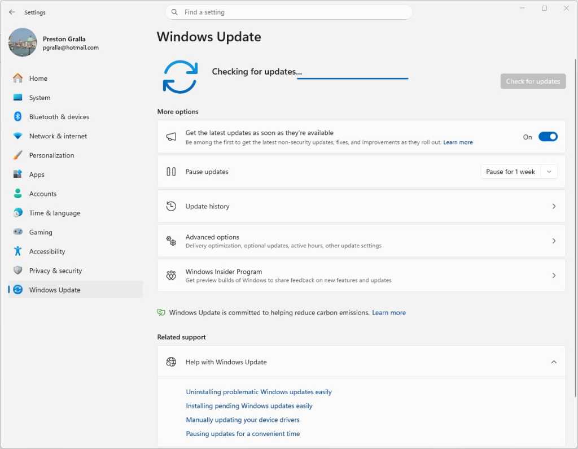Open the Pause for 1 week dropdown arrow
This screenshot has width=578, height=449.
click(x=549, y=172)
